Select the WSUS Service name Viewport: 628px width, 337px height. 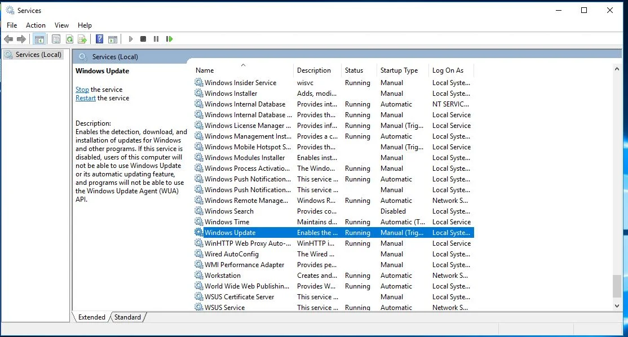pos(225,307)
